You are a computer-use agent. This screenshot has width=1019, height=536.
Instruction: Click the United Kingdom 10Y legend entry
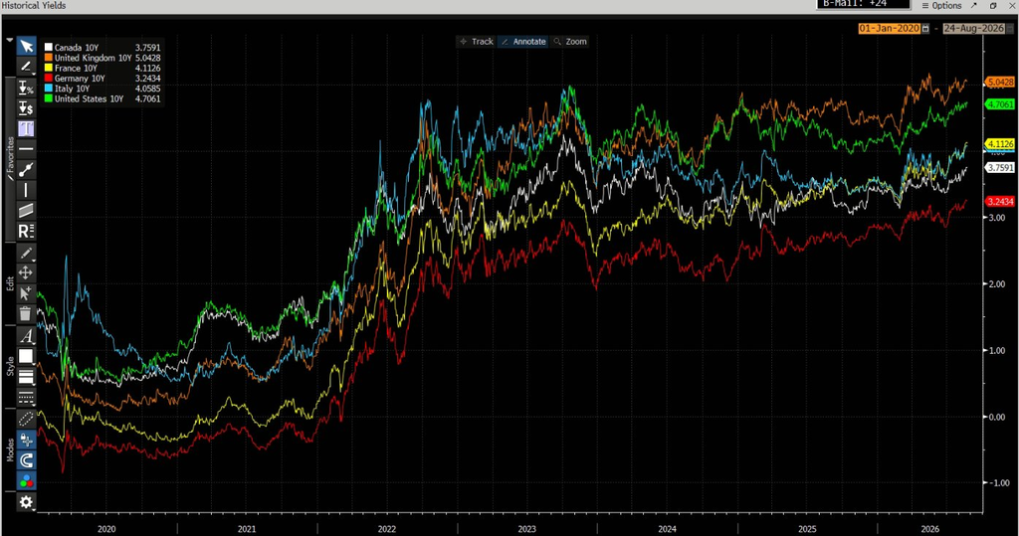click(x=102, y=58)
